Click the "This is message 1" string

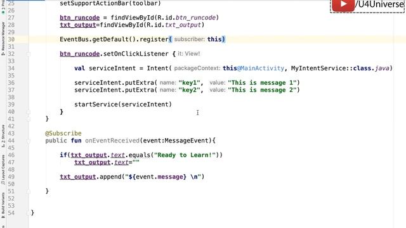[x=262, y=83]
